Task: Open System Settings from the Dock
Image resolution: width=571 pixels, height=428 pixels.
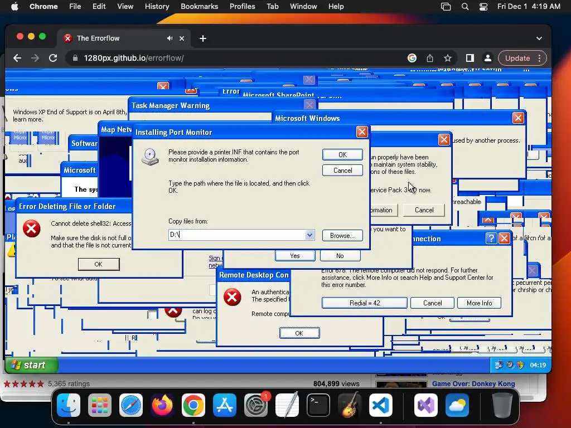Action: tap(255, 405)
